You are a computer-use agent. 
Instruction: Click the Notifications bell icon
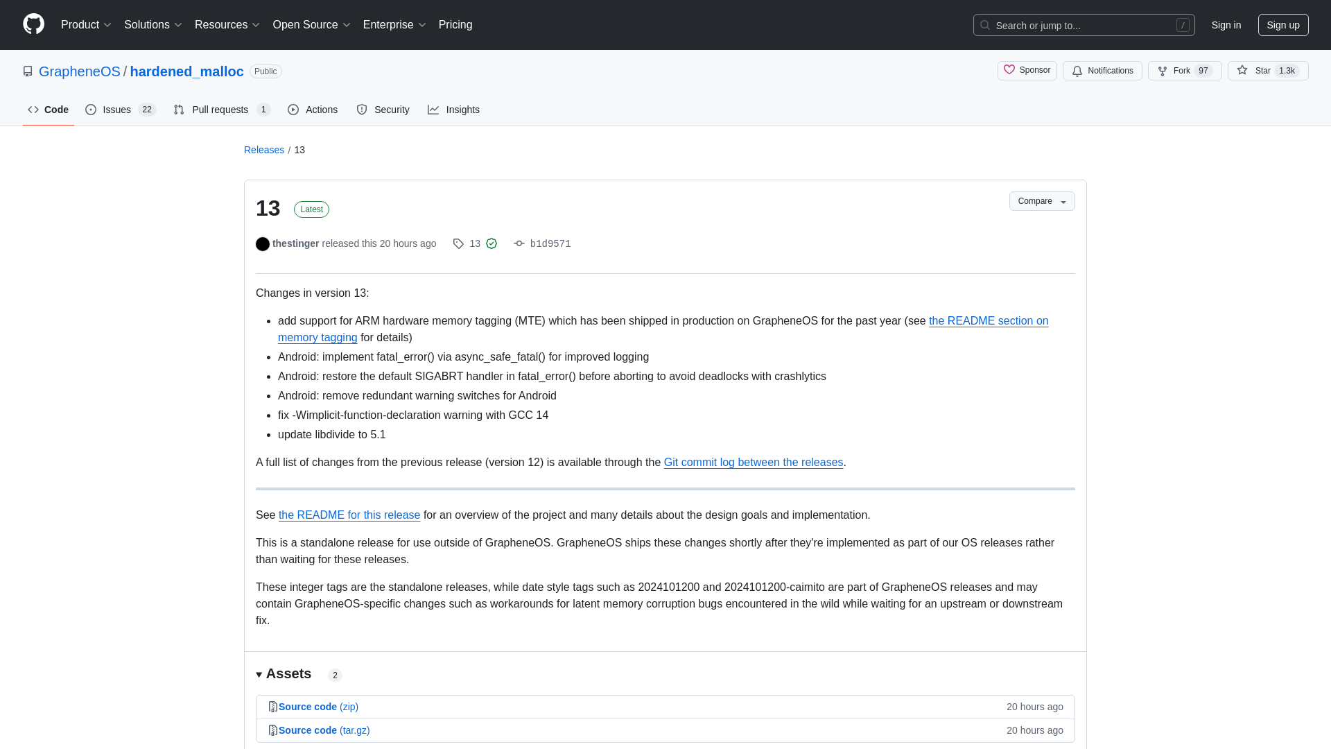pos(1077,71)
